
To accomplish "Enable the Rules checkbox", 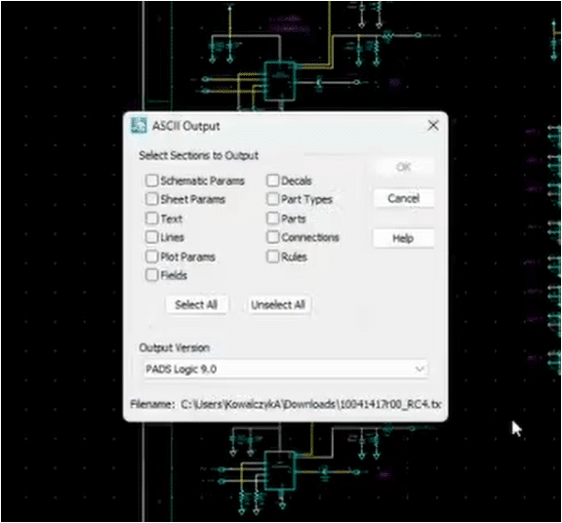I will point(273,257).
